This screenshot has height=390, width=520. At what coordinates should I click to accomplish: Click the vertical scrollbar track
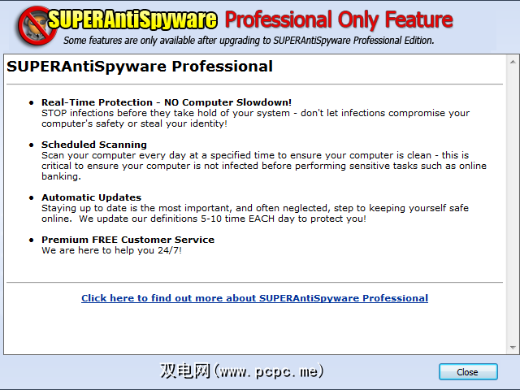[x=513, y=205]
